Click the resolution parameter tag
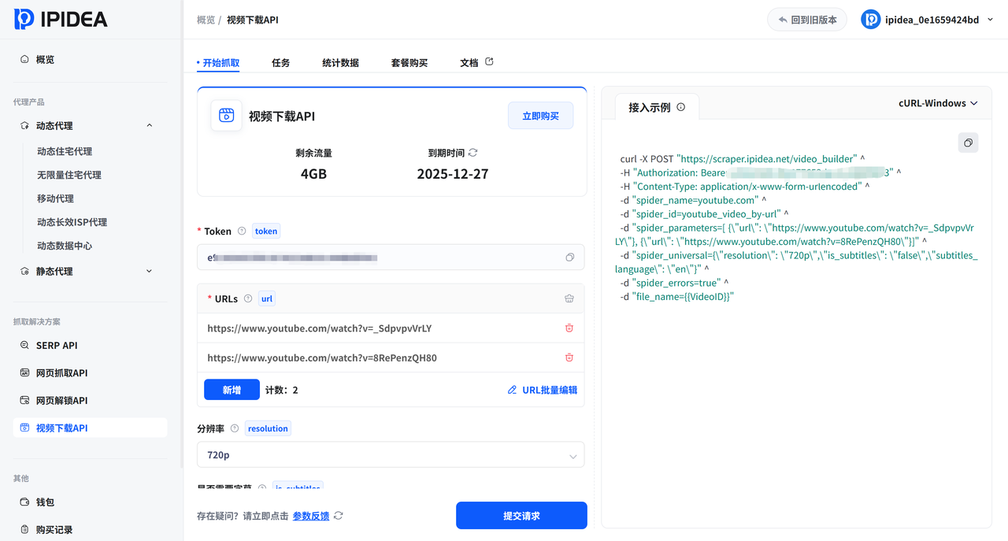Image resolution: width=1008 pixels, height=541 pixels. coord(268,428)
